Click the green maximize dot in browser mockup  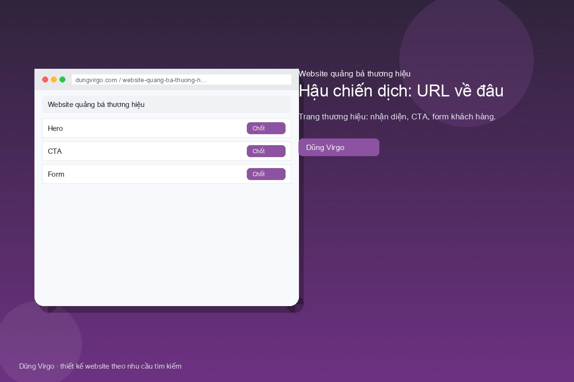coord(63,80)
